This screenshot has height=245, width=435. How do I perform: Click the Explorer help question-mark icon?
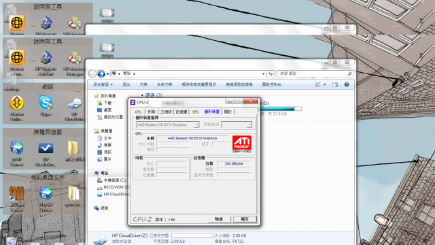(x=347, y=84)
